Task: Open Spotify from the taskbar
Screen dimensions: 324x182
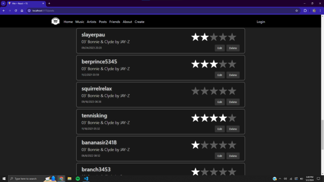Action: pos(78,179)
